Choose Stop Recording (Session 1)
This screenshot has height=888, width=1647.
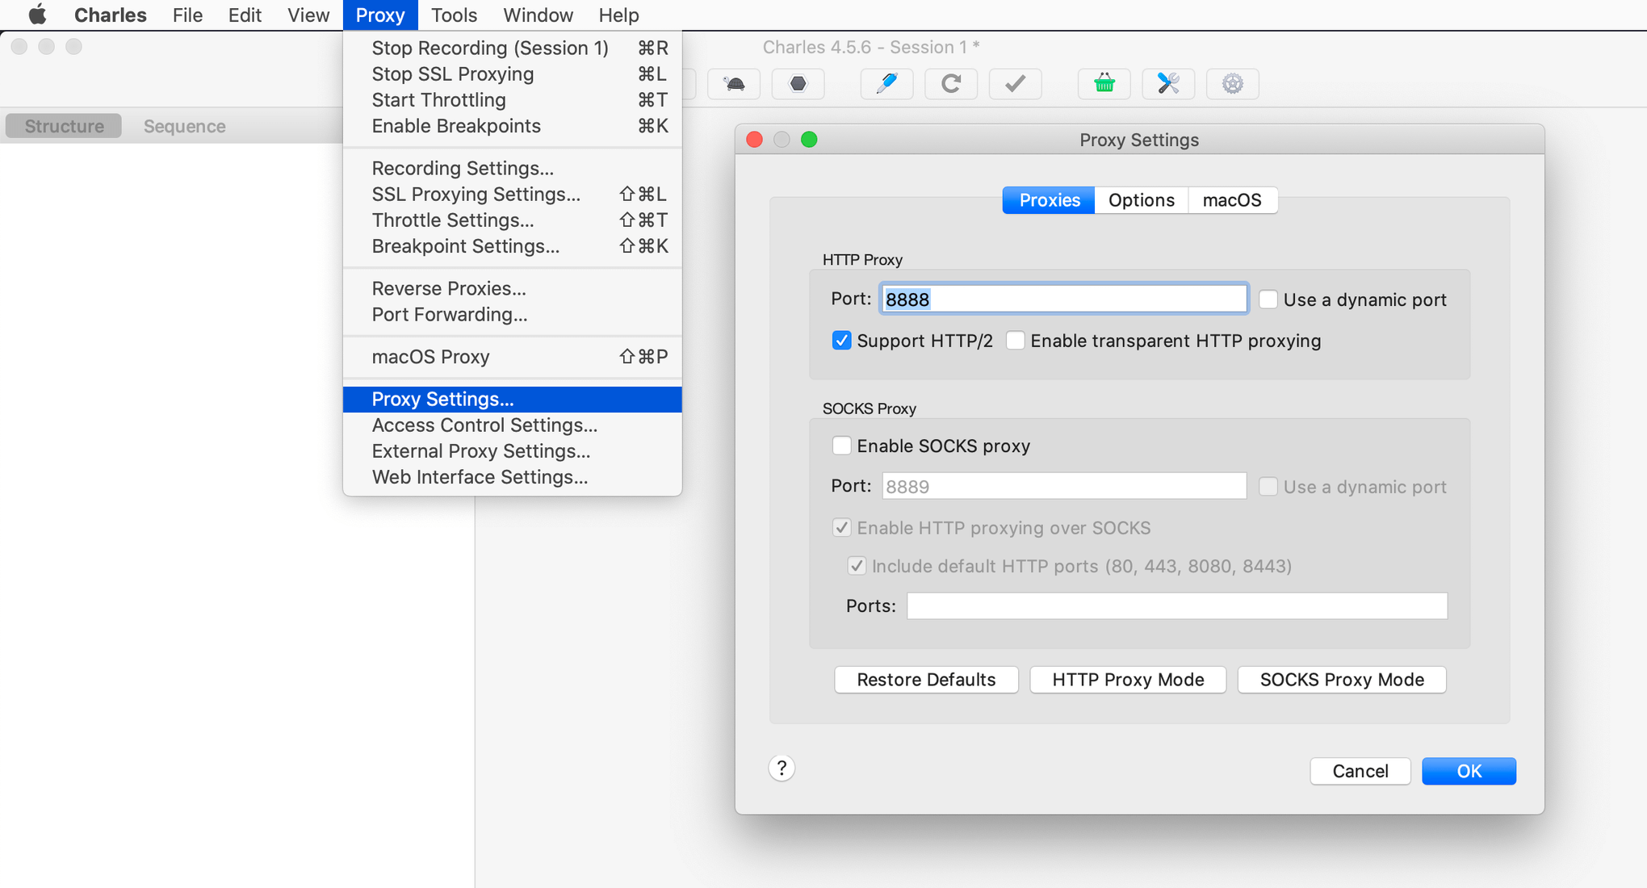click(x=513, y=48)
